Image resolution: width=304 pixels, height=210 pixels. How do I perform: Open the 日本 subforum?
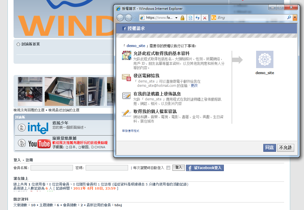(x=72, y=147)
